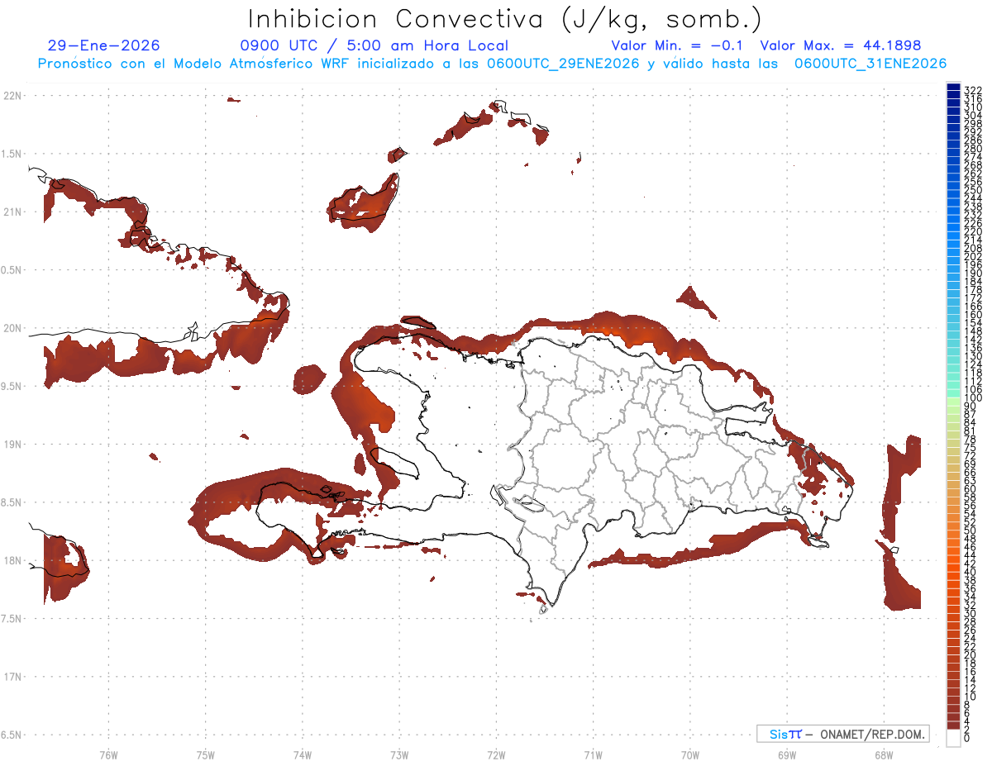Screen dimensions: 992x766
Task: Click the "40" colorbar value label
Action: (971, 572)
